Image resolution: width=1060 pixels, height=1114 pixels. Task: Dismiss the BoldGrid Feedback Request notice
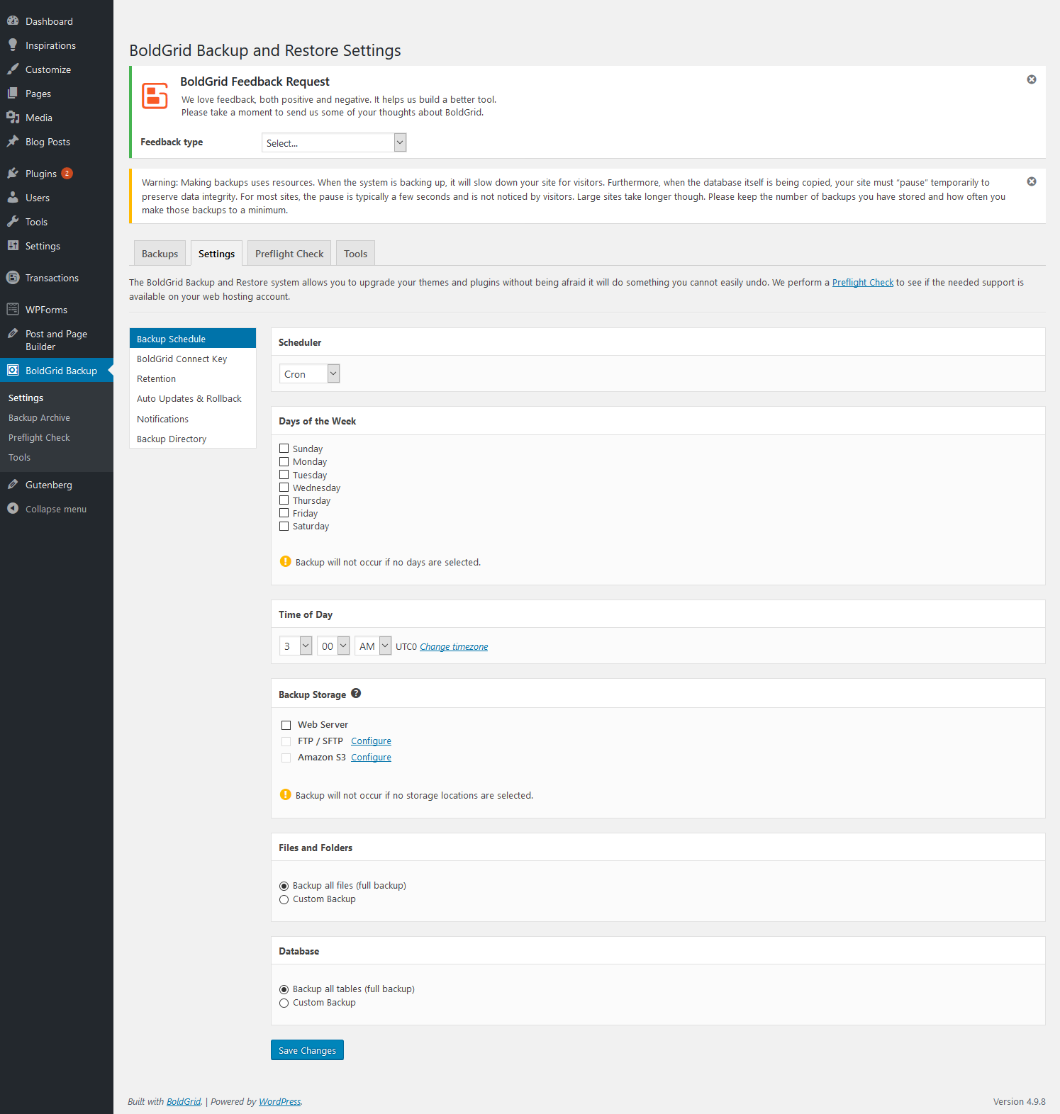(x=1032, y=79)
